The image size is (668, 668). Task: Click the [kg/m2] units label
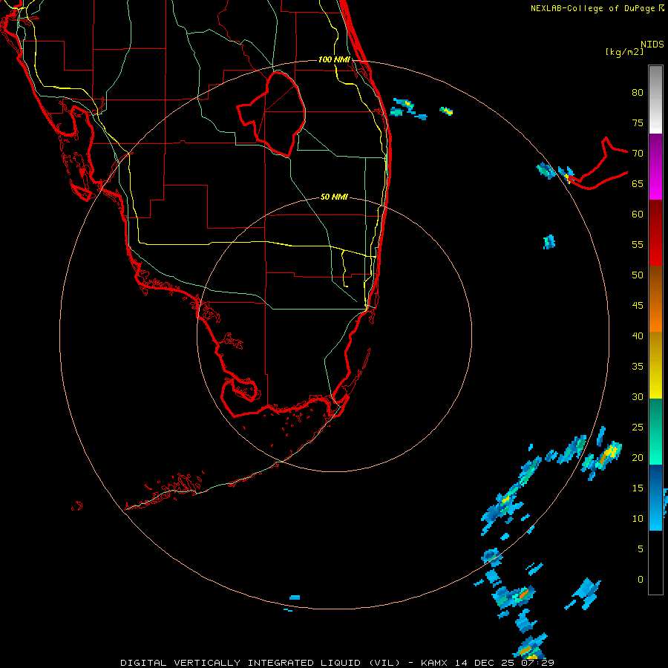coord(624,52)
